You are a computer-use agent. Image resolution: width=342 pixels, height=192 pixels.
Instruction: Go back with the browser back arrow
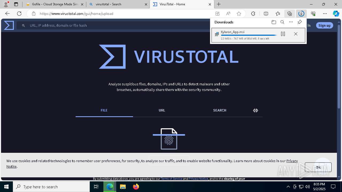click(x=7, y=14)
